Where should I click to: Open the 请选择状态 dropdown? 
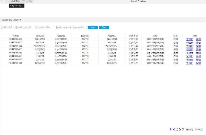(80, 27)
